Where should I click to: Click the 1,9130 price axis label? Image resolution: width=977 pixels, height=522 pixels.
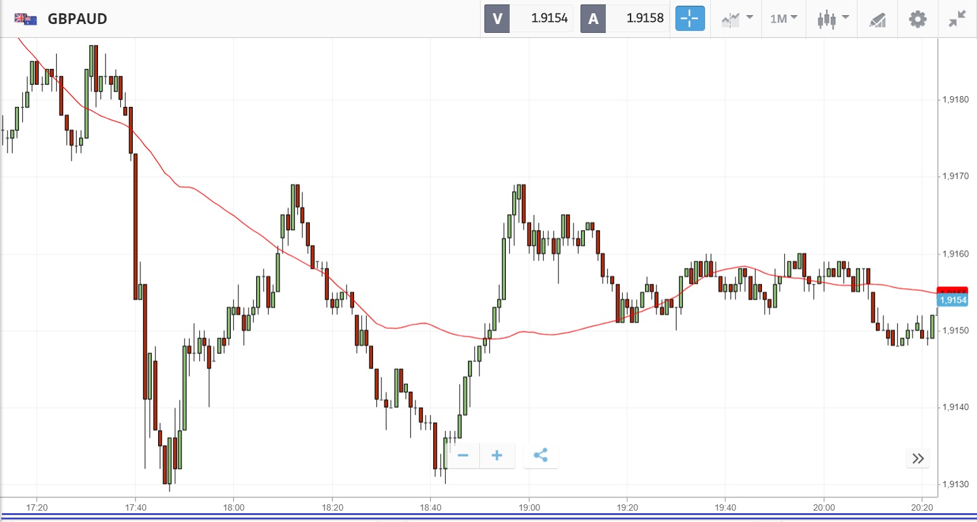tap(955, 485)
